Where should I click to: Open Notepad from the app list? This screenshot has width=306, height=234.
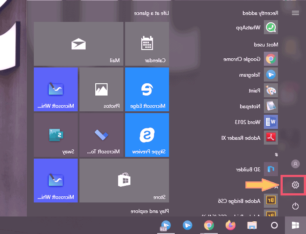259,106
